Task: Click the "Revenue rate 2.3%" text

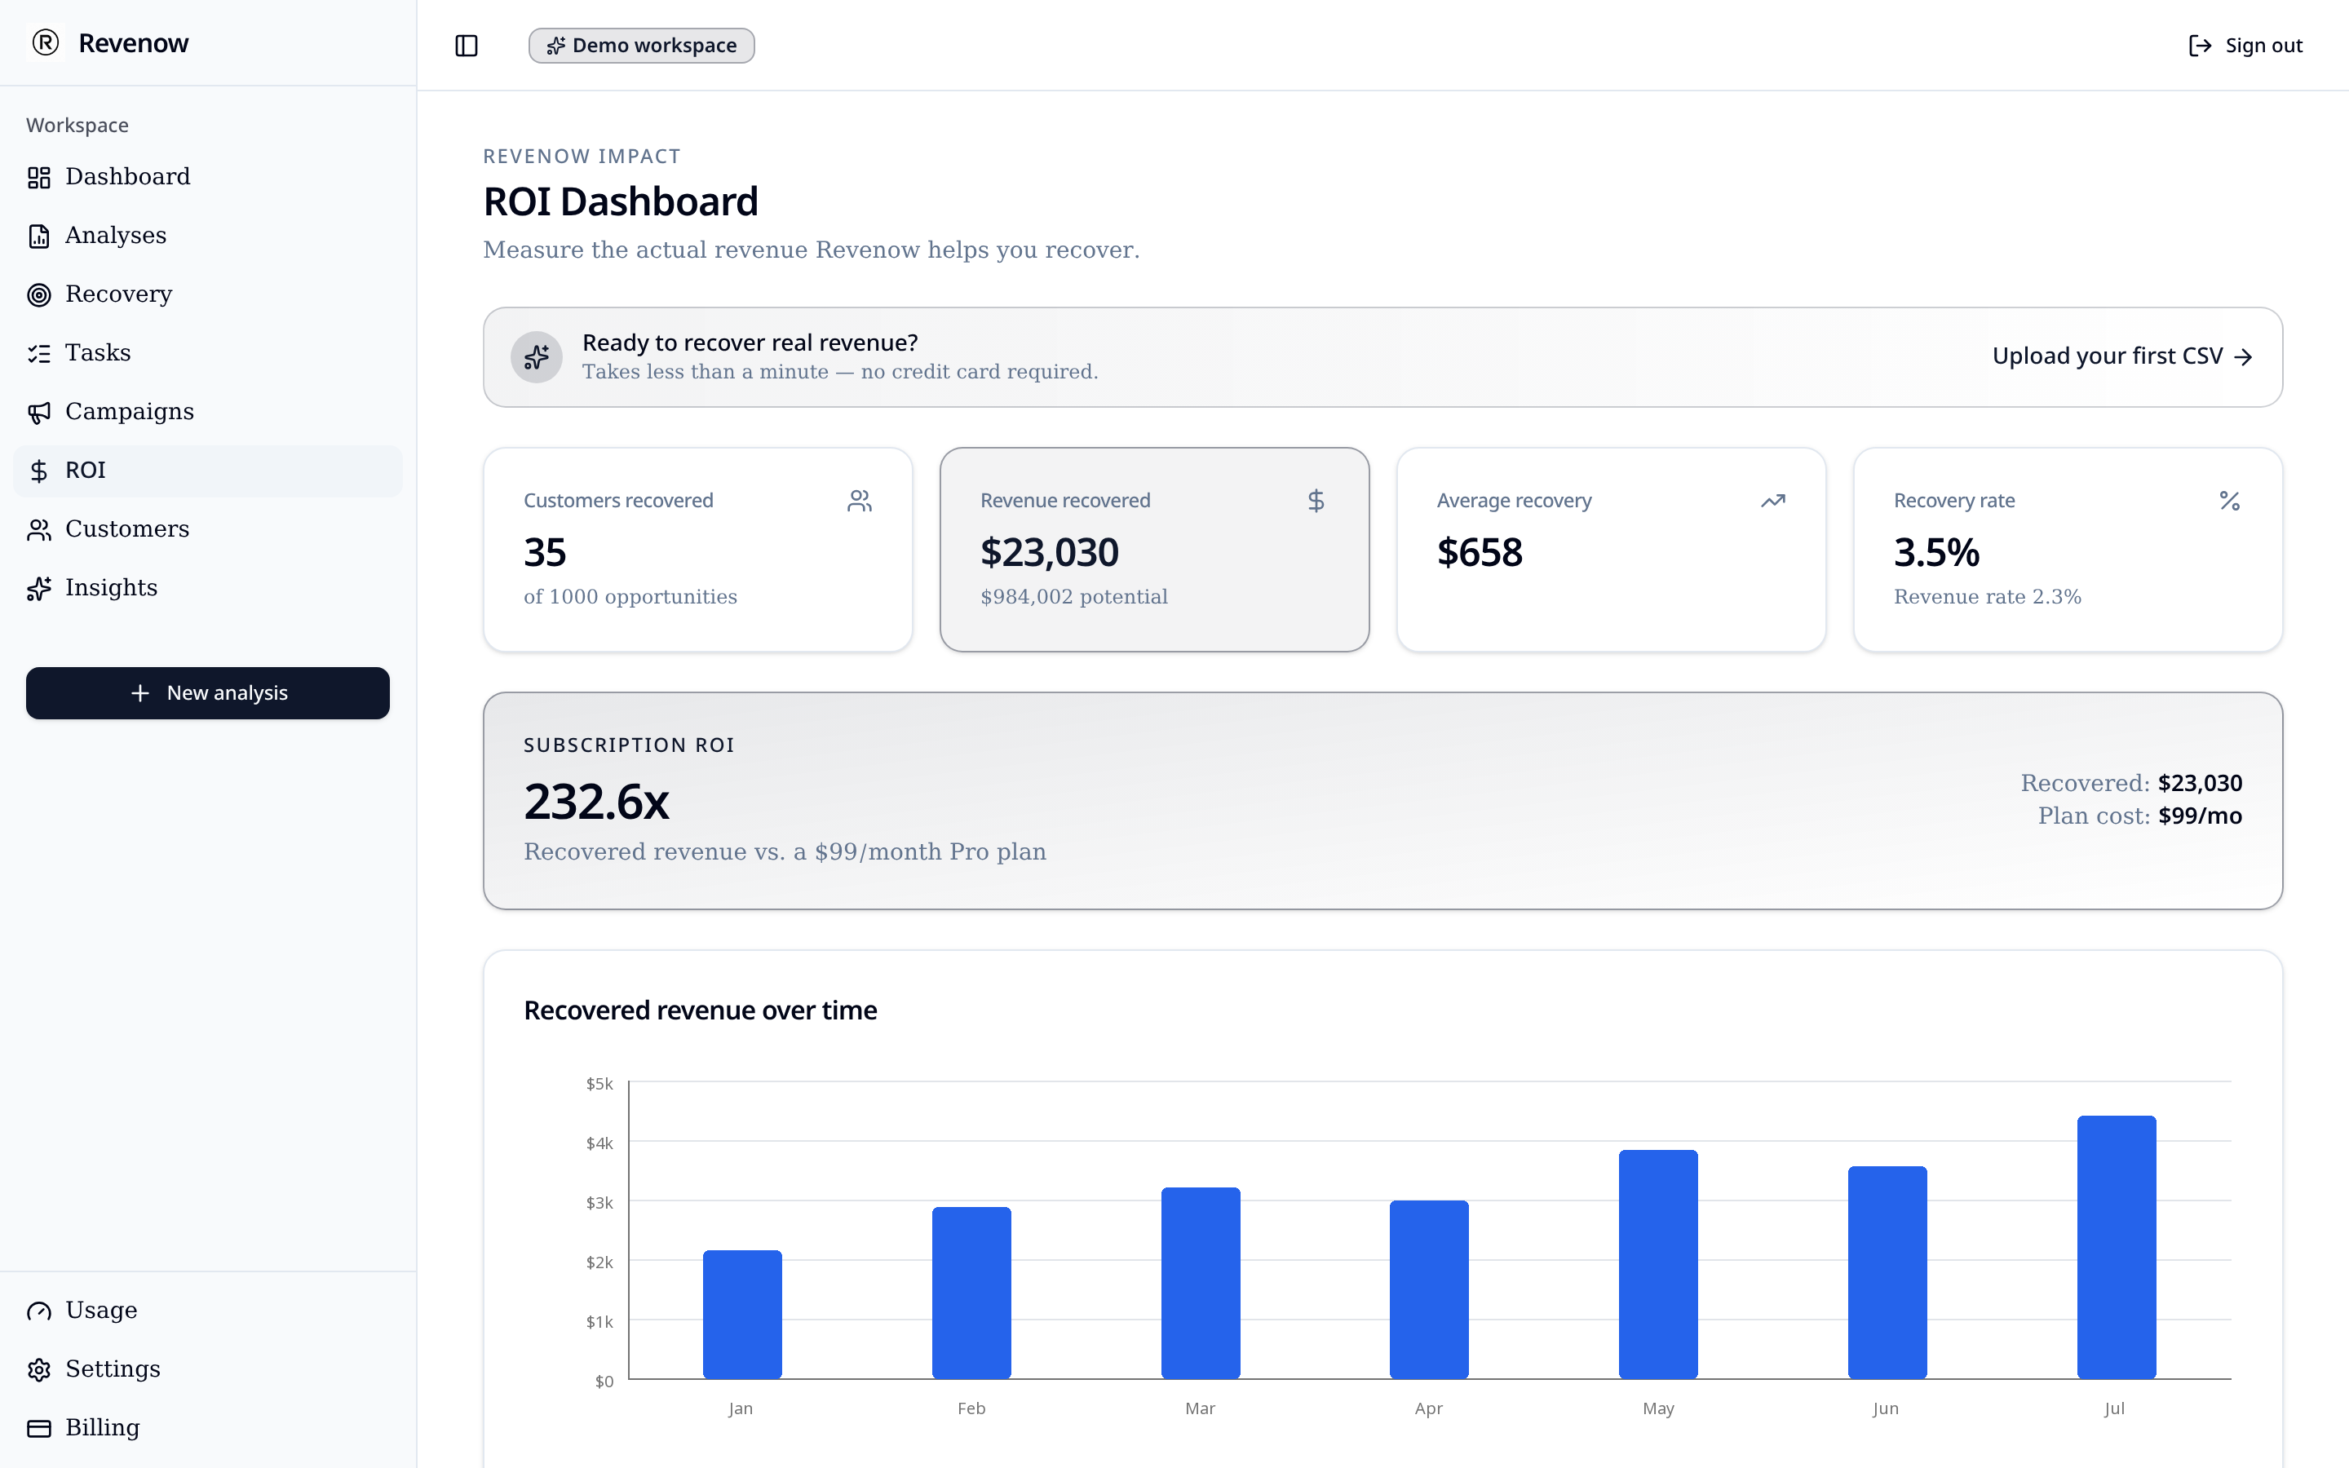Action: pyautogui.click(x=1987, y=597)
